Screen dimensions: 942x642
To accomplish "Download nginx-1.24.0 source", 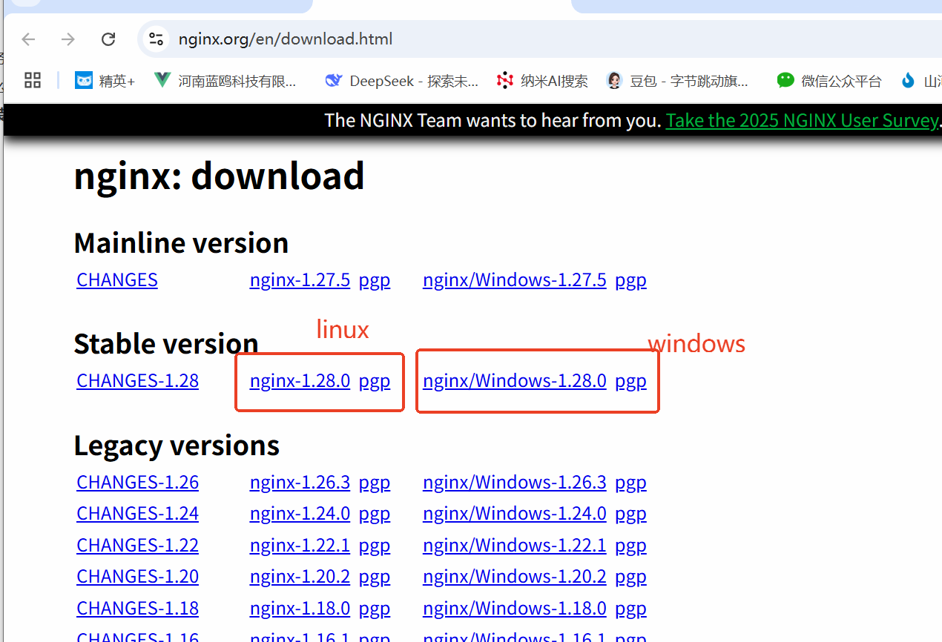I will [300, 514].
